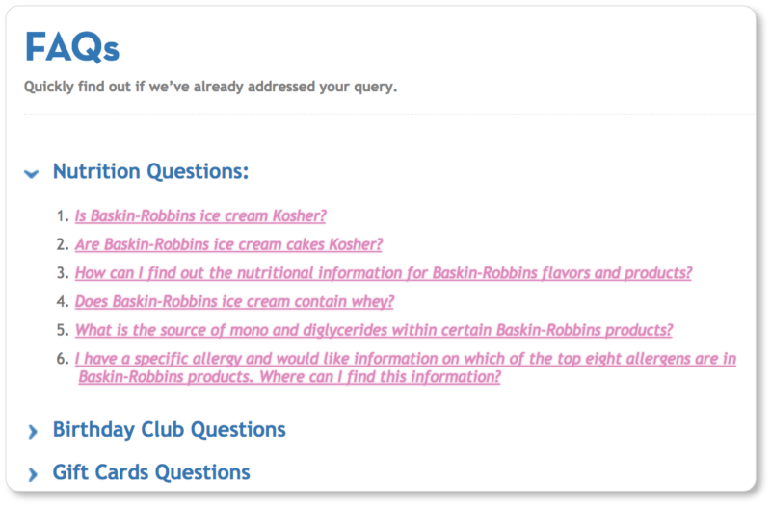Expand the Birthday Club Questions arrow
The height and width of the screenshot is (506, 771).
[33, 430]
